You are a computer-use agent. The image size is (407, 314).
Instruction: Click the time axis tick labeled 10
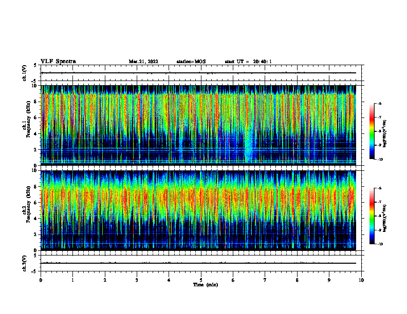(361, 280)
